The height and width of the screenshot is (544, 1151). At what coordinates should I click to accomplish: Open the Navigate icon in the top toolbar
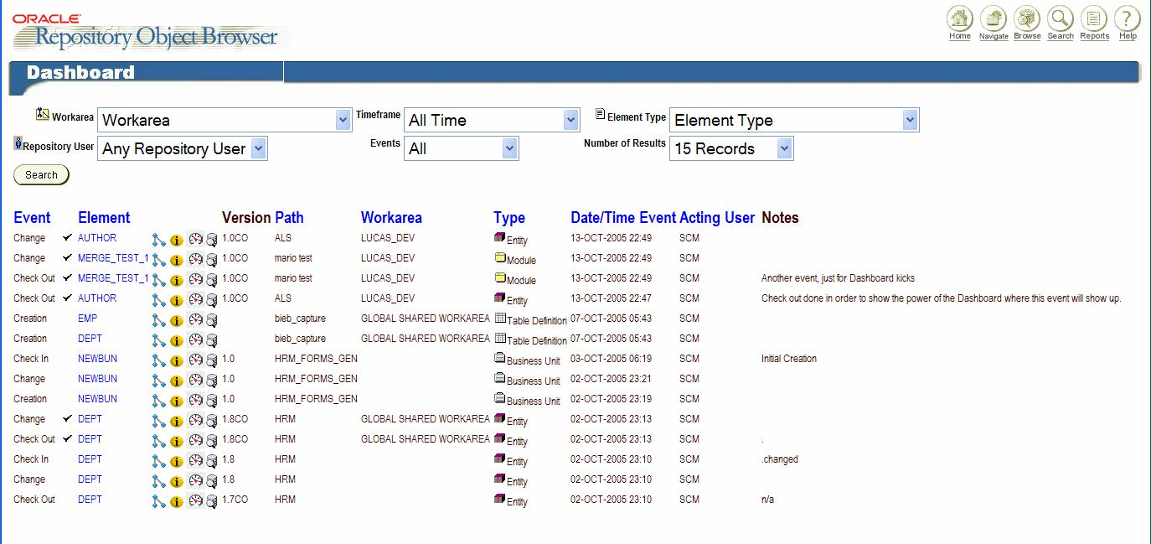pyautogui.click(x=994, y=19)
